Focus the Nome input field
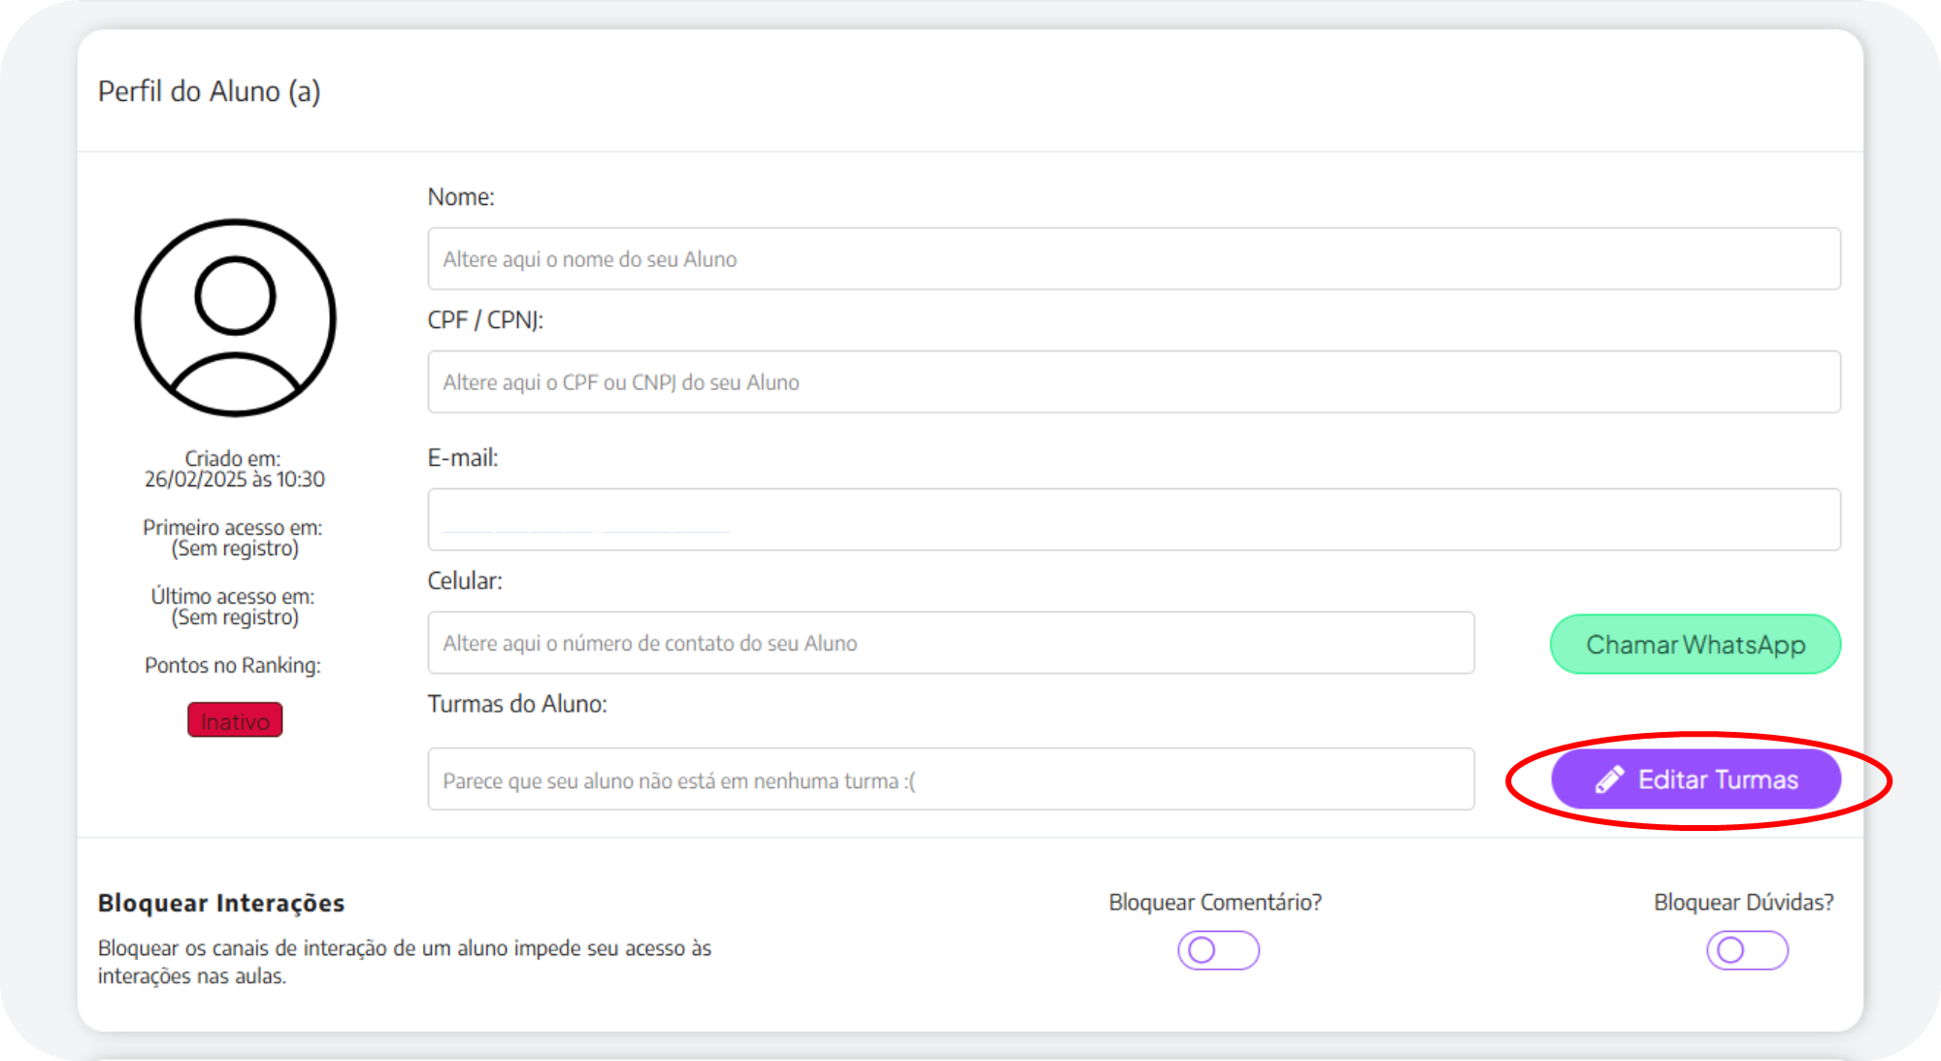Image resolution: width=1941 pixels, height=1061 pixels. pyautogui.click(x=1133, y=259)
